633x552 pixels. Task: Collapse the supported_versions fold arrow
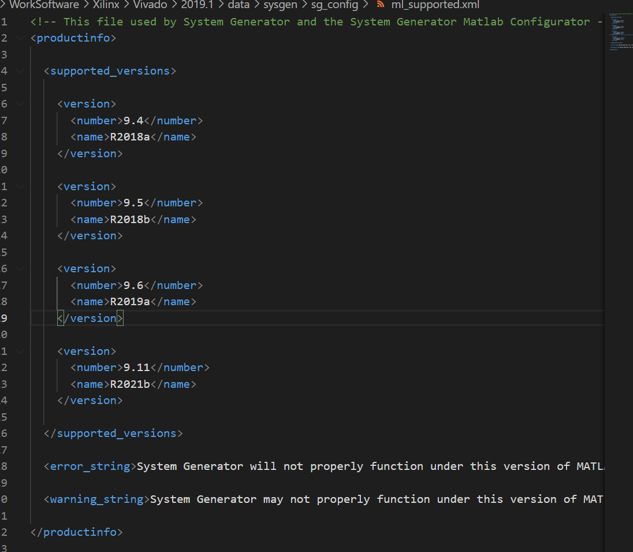click(x=20, y=71)
